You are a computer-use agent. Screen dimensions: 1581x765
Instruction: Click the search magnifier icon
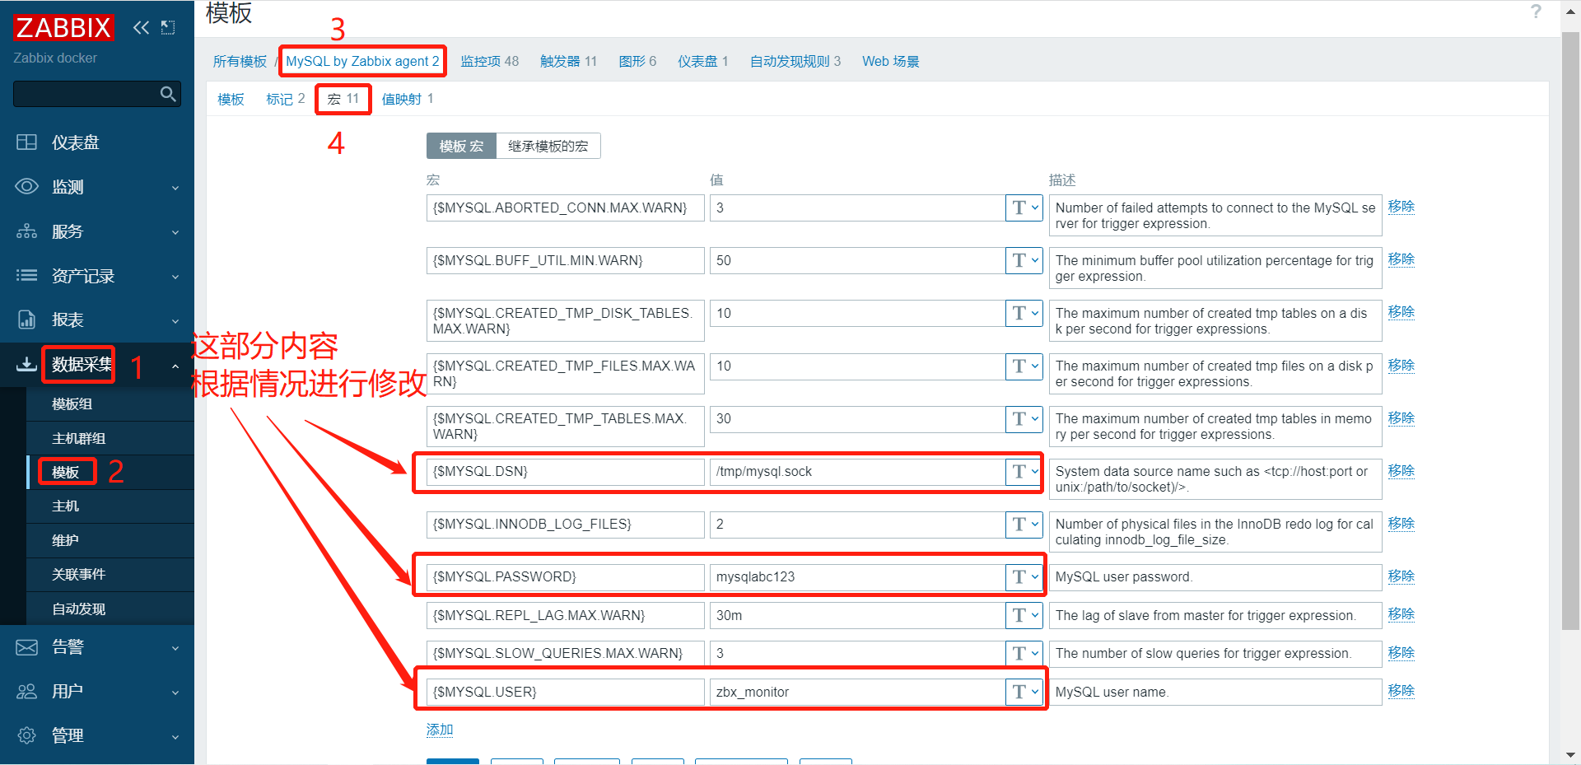pos(168,94)
